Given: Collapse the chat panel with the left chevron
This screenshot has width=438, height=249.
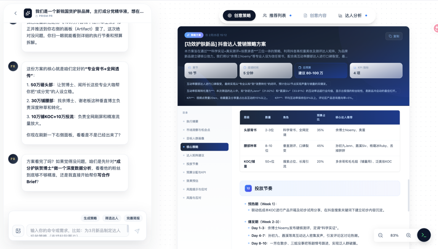Looking at the screenshot, I should coord(15,13).
